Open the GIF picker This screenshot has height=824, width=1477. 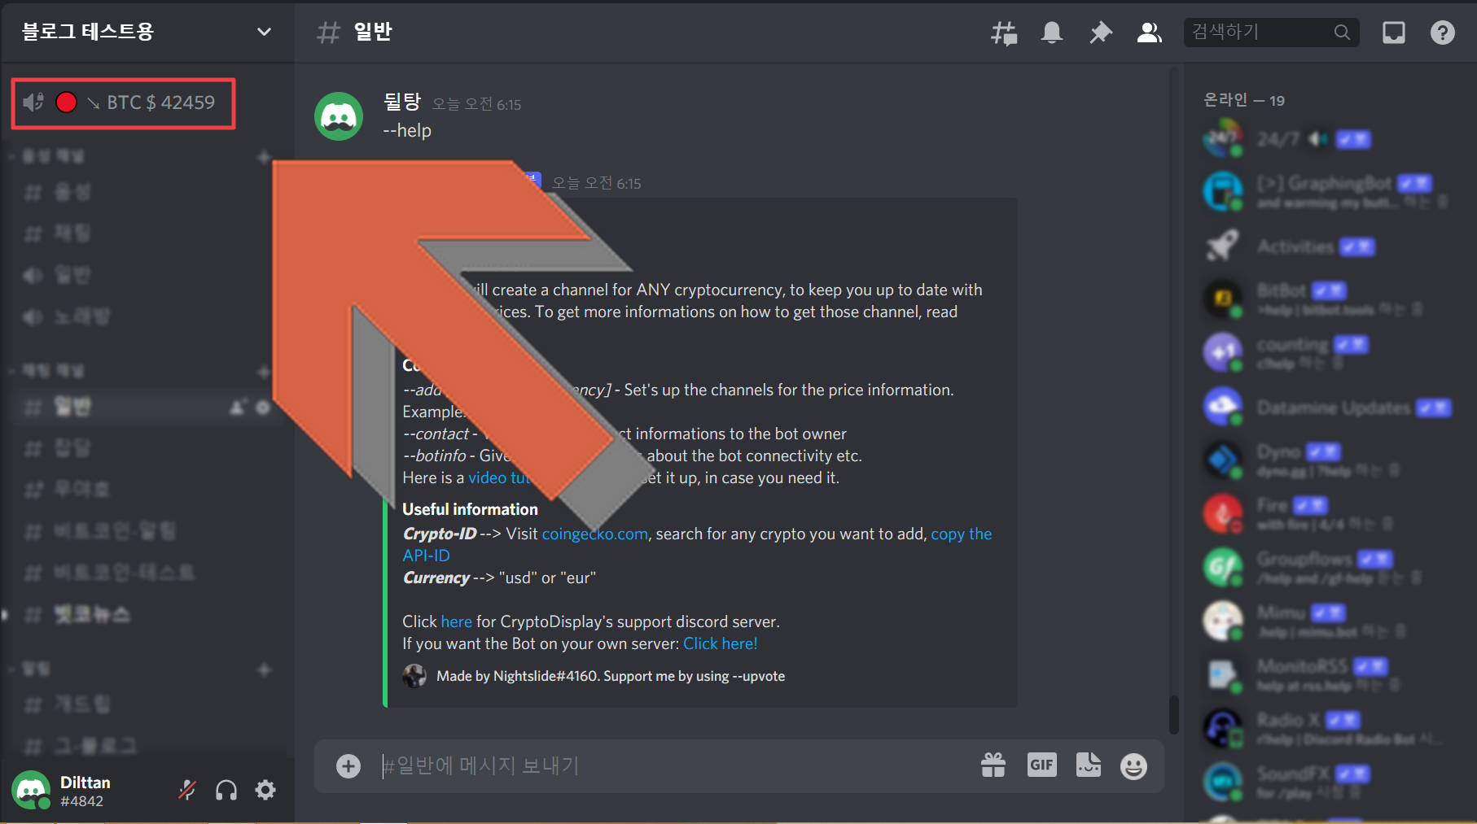tap(1041, 765)
